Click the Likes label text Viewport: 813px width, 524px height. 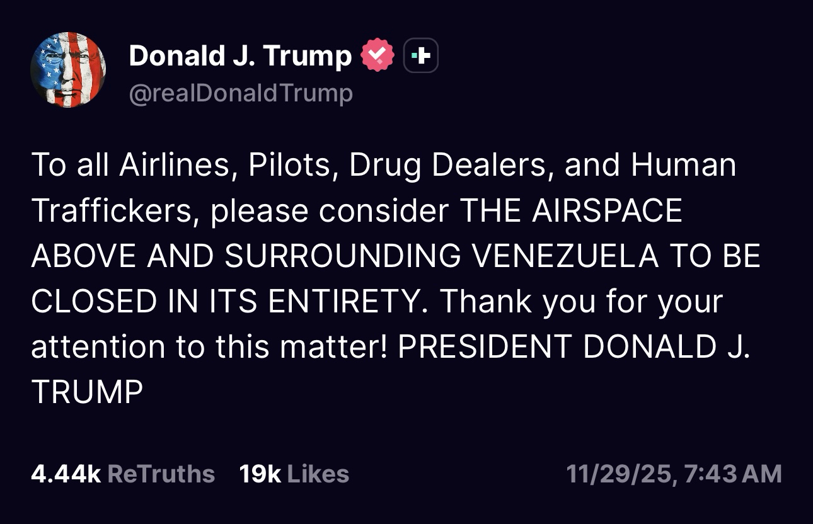point(318,474)
